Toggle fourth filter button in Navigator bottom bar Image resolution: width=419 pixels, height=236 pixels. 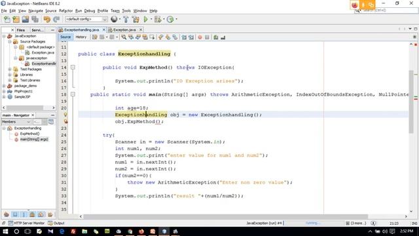(x=32, y=214)
